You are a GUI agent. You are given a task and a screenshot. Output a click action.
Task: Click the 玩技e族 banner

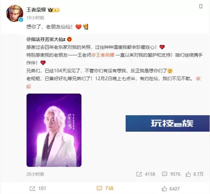[168, 123]
